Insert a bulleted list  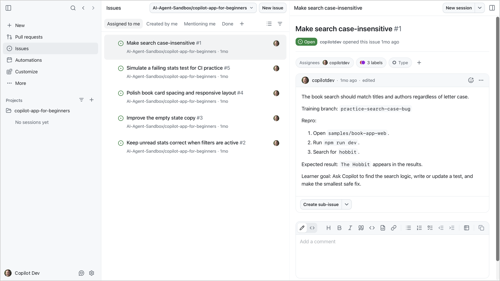(x=408, y=228)
